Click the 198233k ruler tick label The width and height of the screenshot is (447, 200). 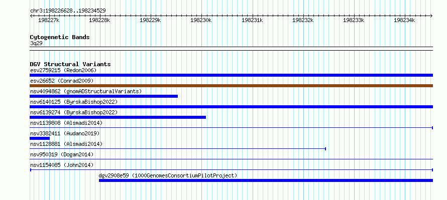(354, 20)
